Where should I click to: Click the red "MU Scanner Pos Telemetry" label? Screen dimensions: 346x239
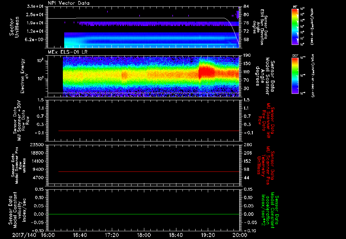coord(266,166)
